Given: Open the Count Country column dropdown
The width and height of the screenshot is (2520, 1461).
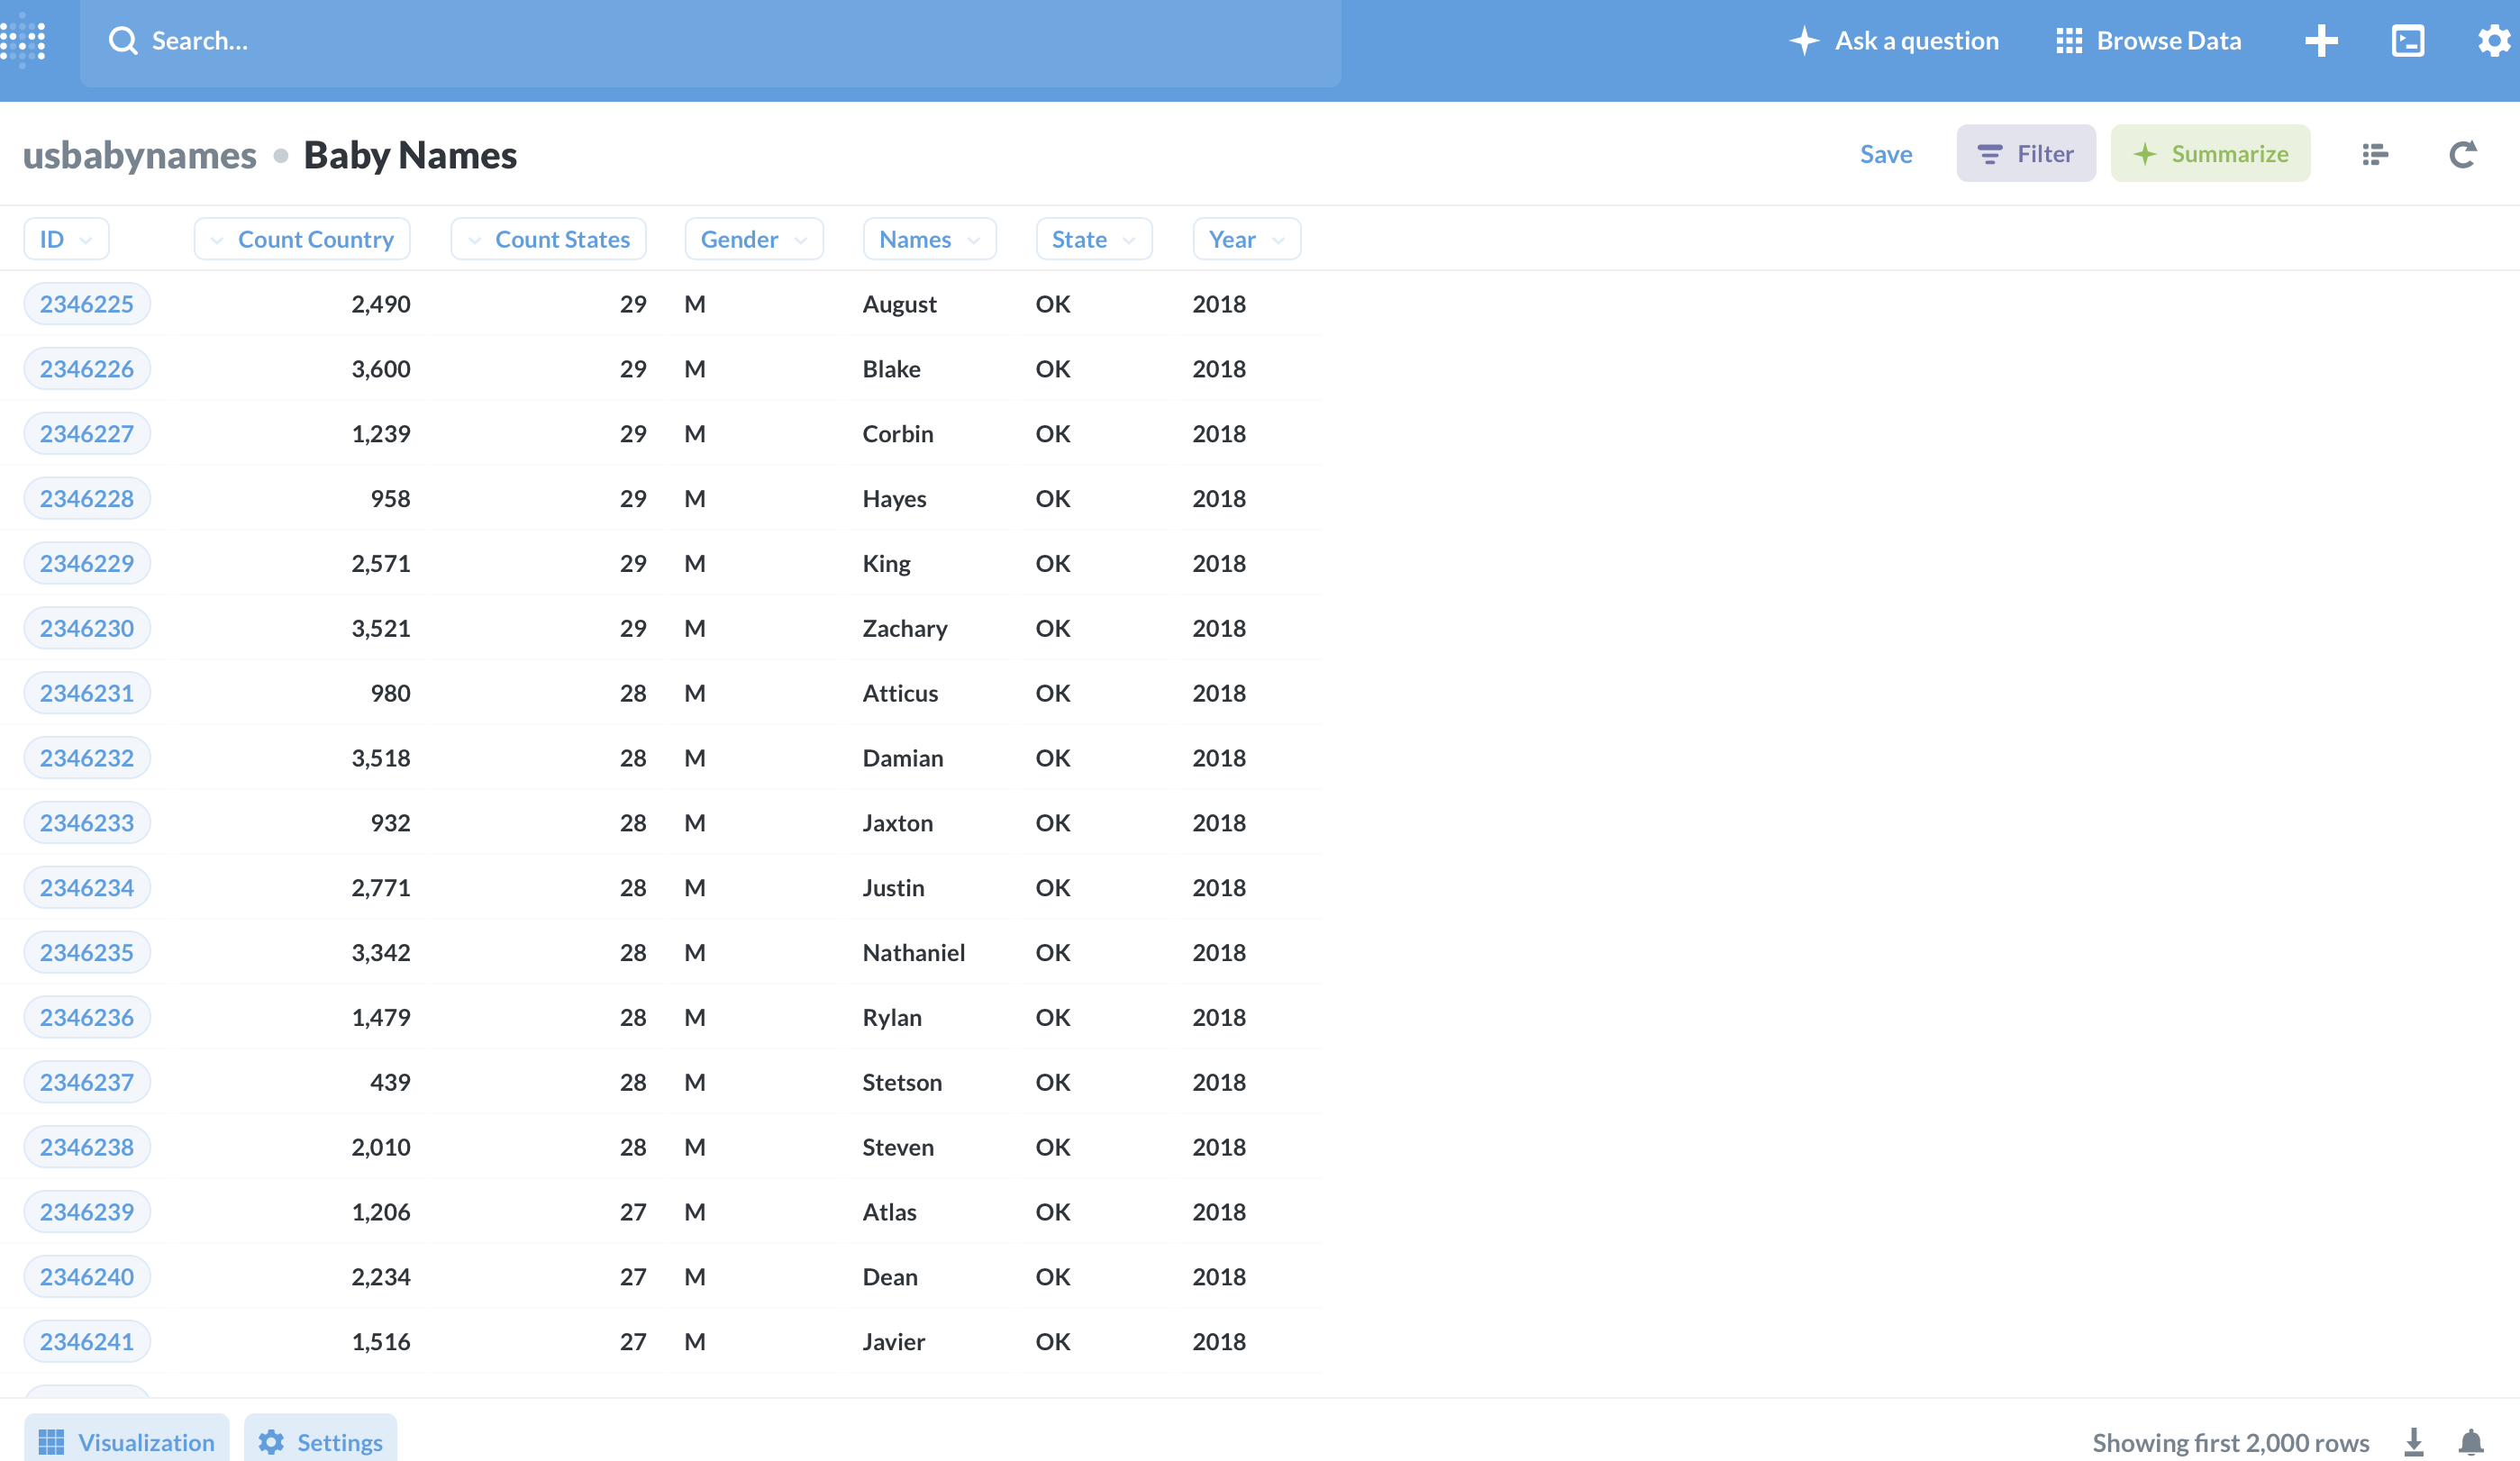Looking at the screenshot, I should pos(302,239).
